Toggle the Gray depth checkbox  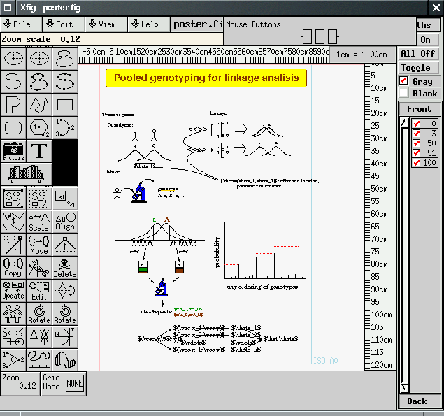coord(403,81)
